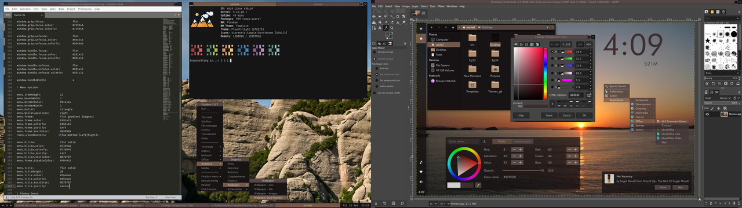Hide the fitetess.jpg layer with eye icon
Screen dimensions: 742x208
[x=707, y=114]
